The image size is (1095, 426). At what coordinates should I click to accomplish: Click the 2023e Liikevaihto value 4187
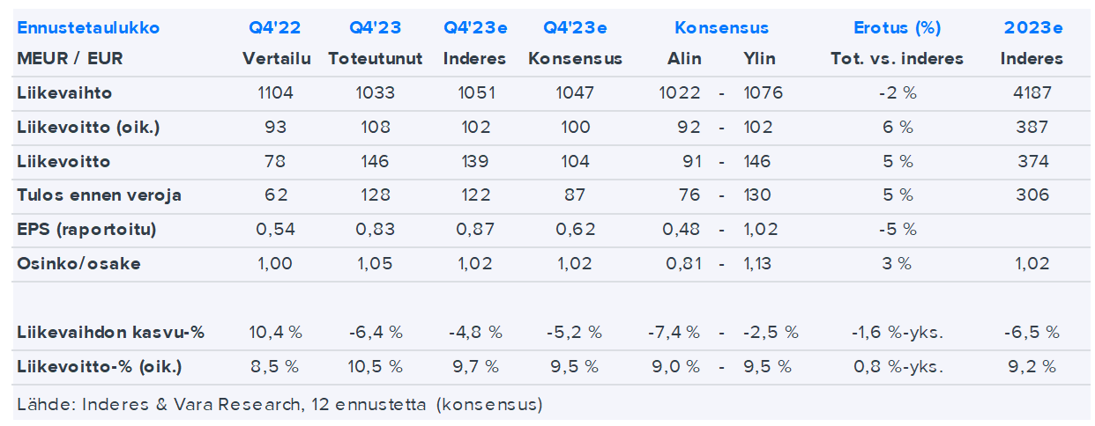tap(1032, 93)
